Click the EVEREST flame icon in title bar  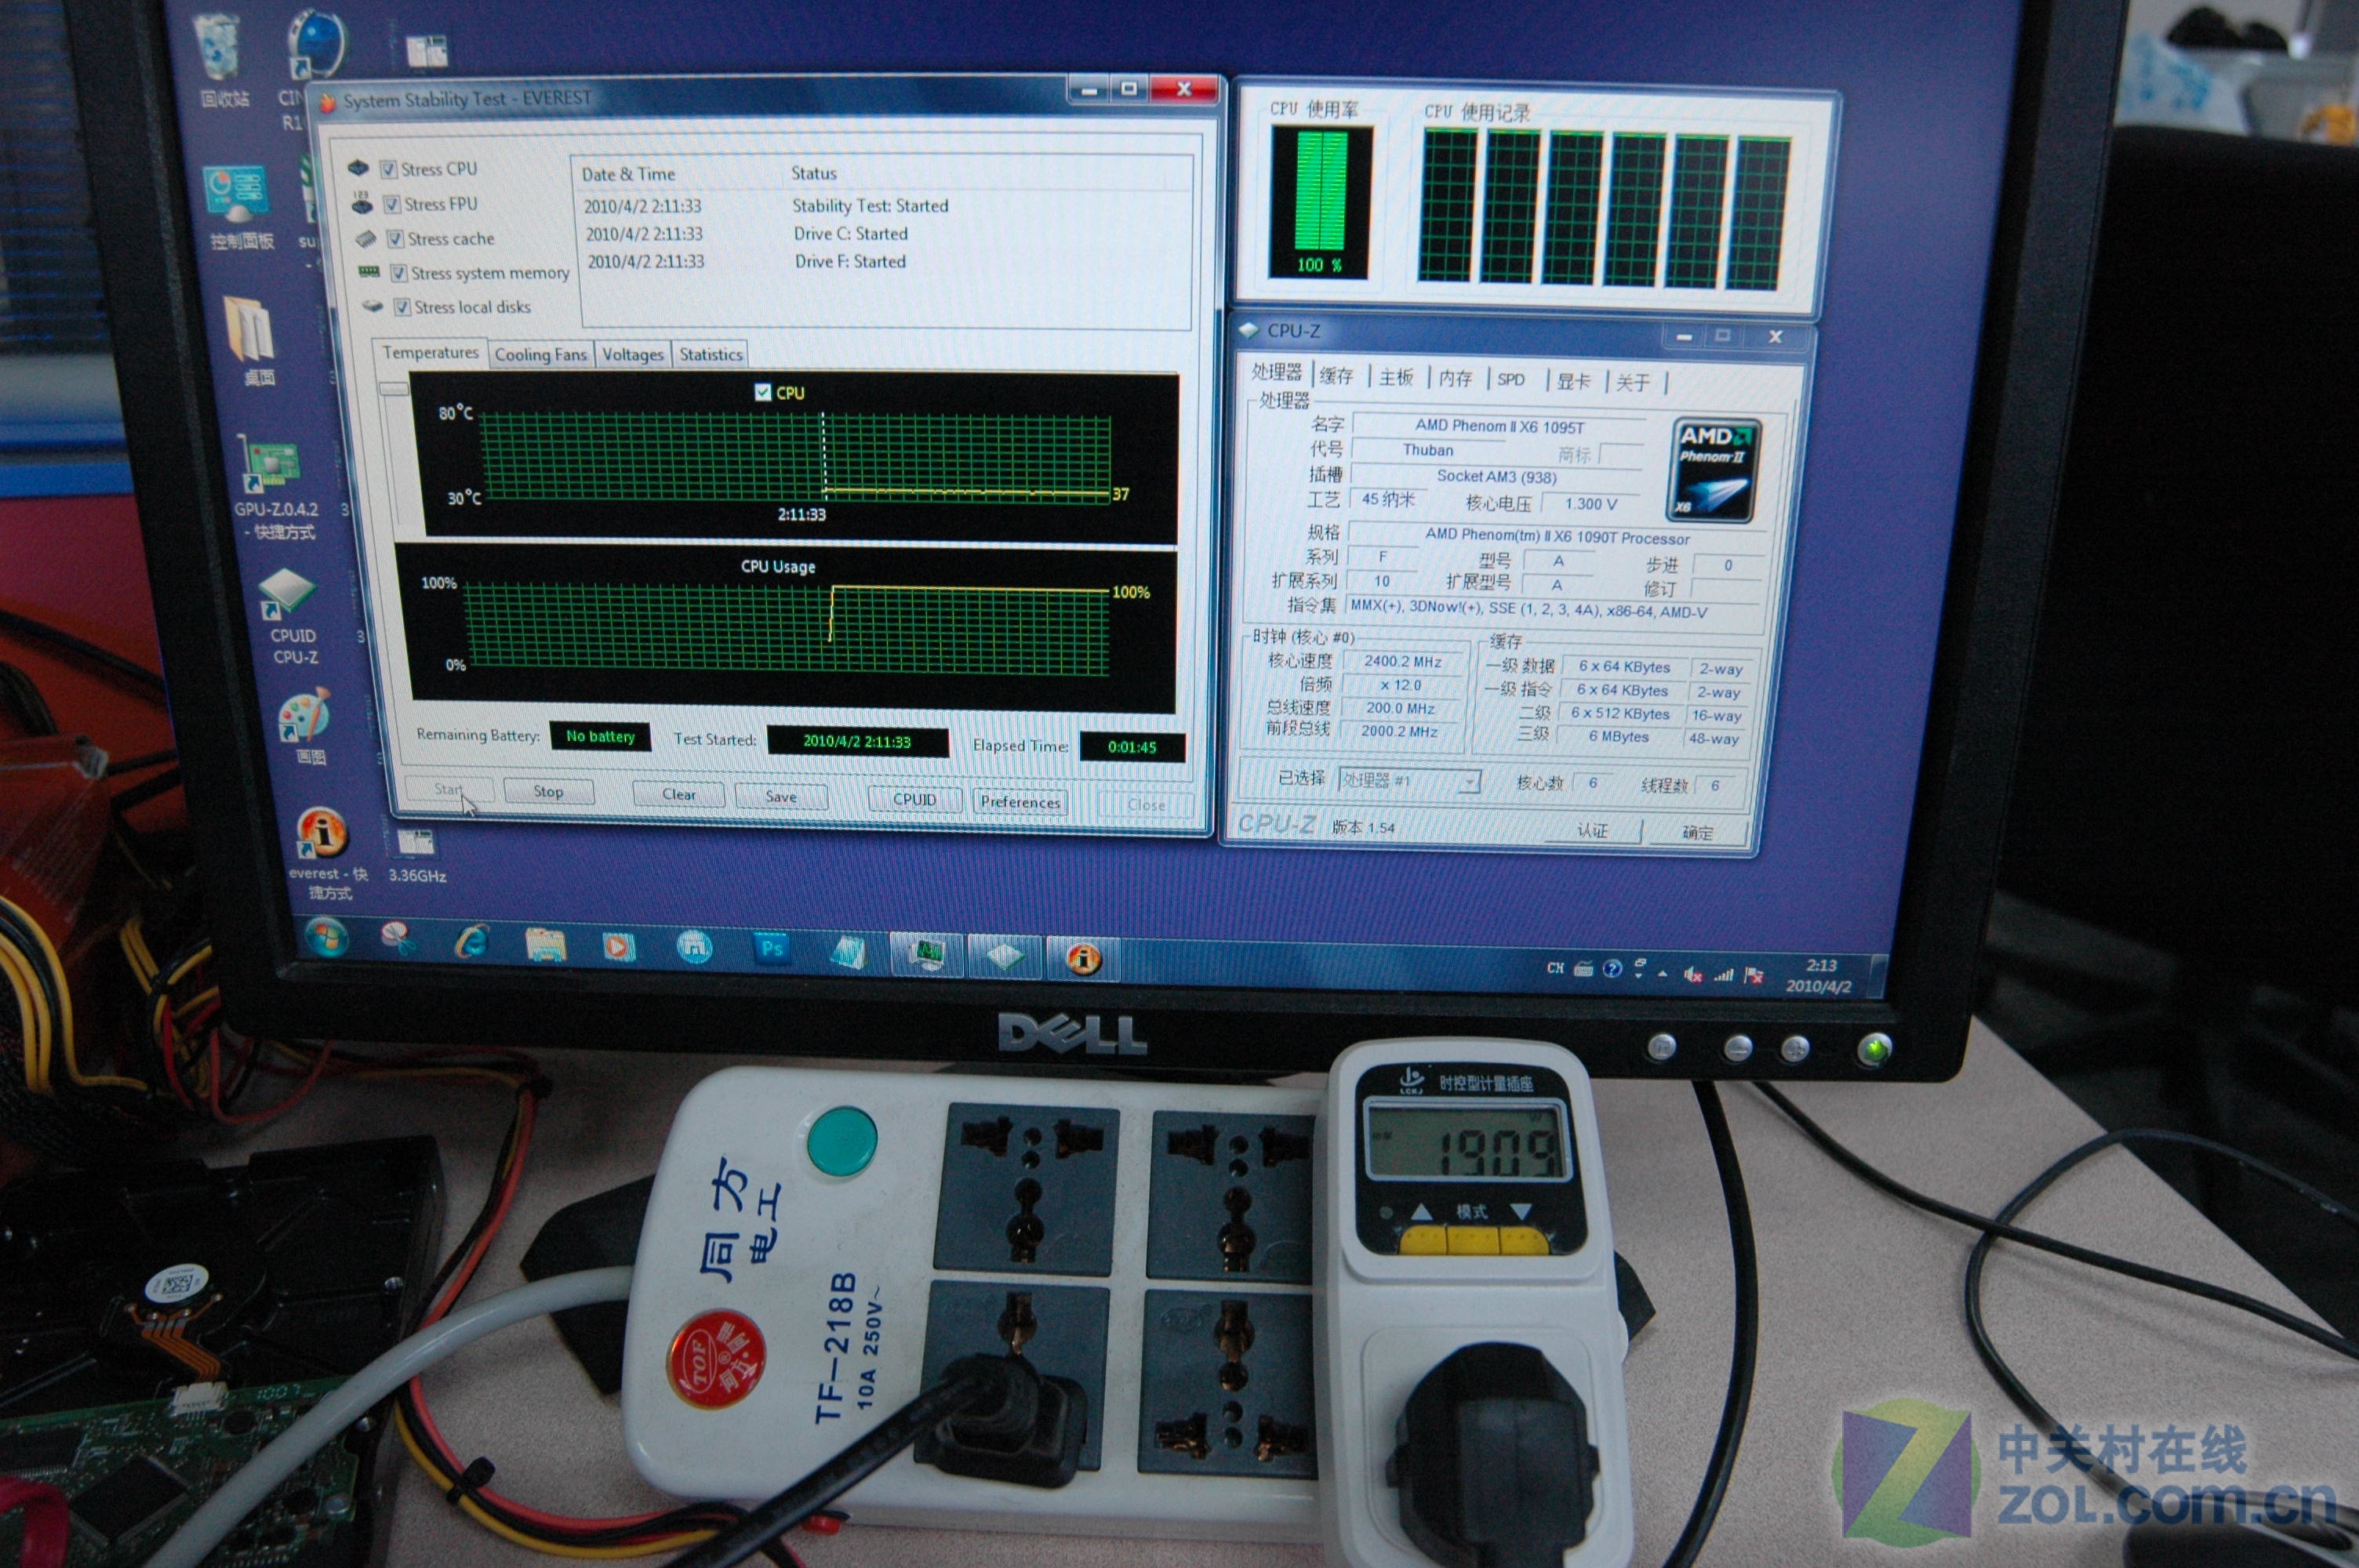coord(326,103)
